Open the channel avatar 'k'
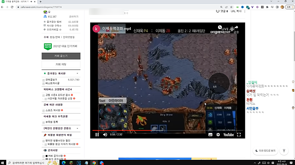The height and width of the screenshot is (165, 295). [x=96, y=29]
